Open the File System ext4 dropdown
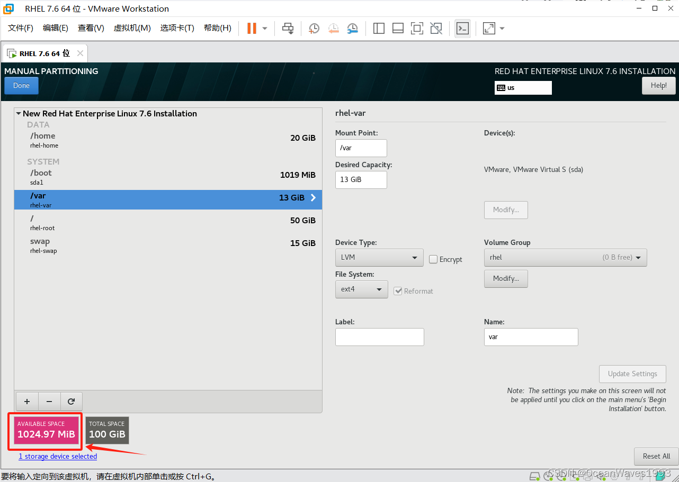This screenshot has height=482, width=679. tap(361, 289)
